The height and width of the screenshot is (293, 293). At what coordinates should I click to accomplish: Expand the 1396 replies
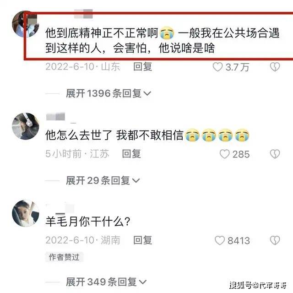tap(109, 93)
